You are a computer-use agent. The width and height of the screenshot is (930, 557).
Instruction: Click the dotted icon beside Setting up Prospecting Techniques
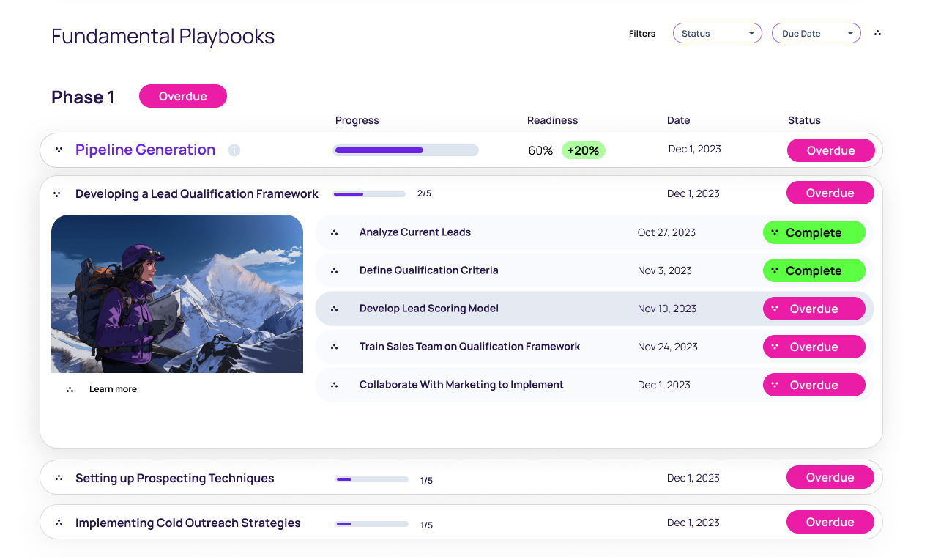click(x=58, y=478)
